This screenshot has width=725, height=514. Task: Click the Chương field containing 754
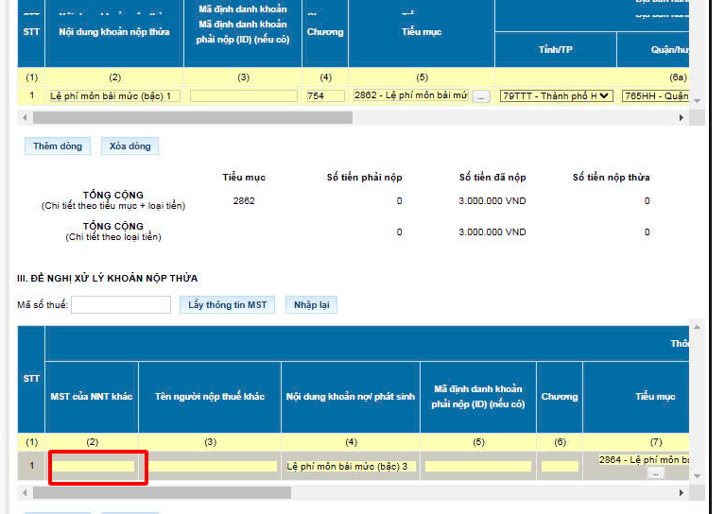325,96
